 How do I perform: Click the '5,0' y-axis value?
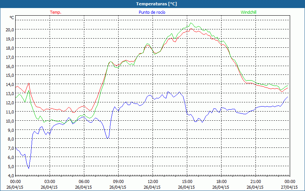point(11,167)
